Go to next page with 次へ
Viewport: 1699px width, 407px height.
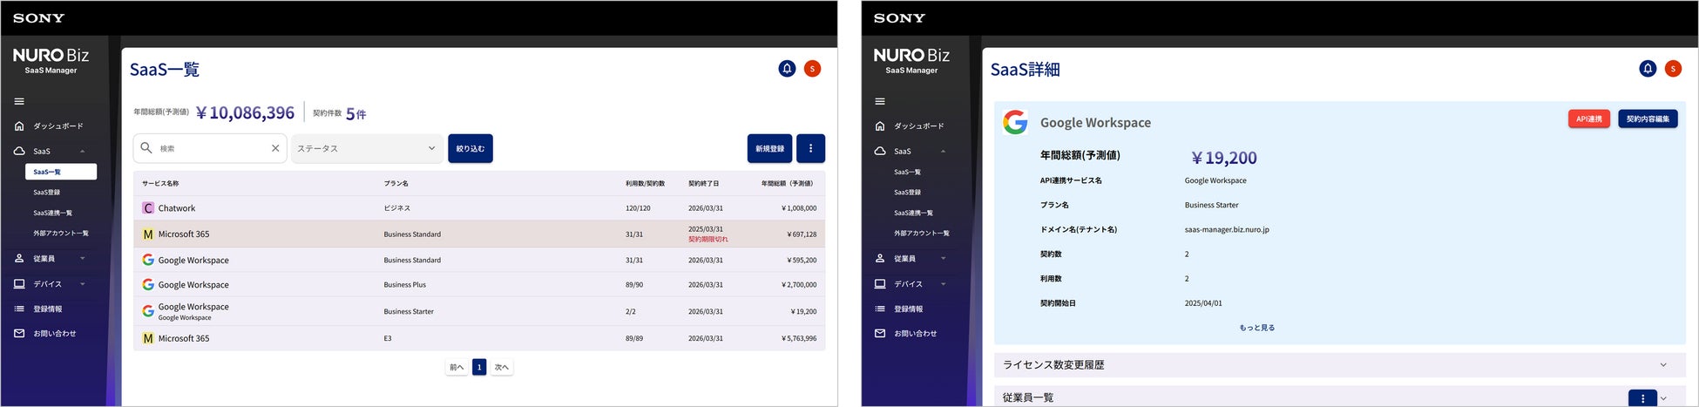tap(502, 367)
